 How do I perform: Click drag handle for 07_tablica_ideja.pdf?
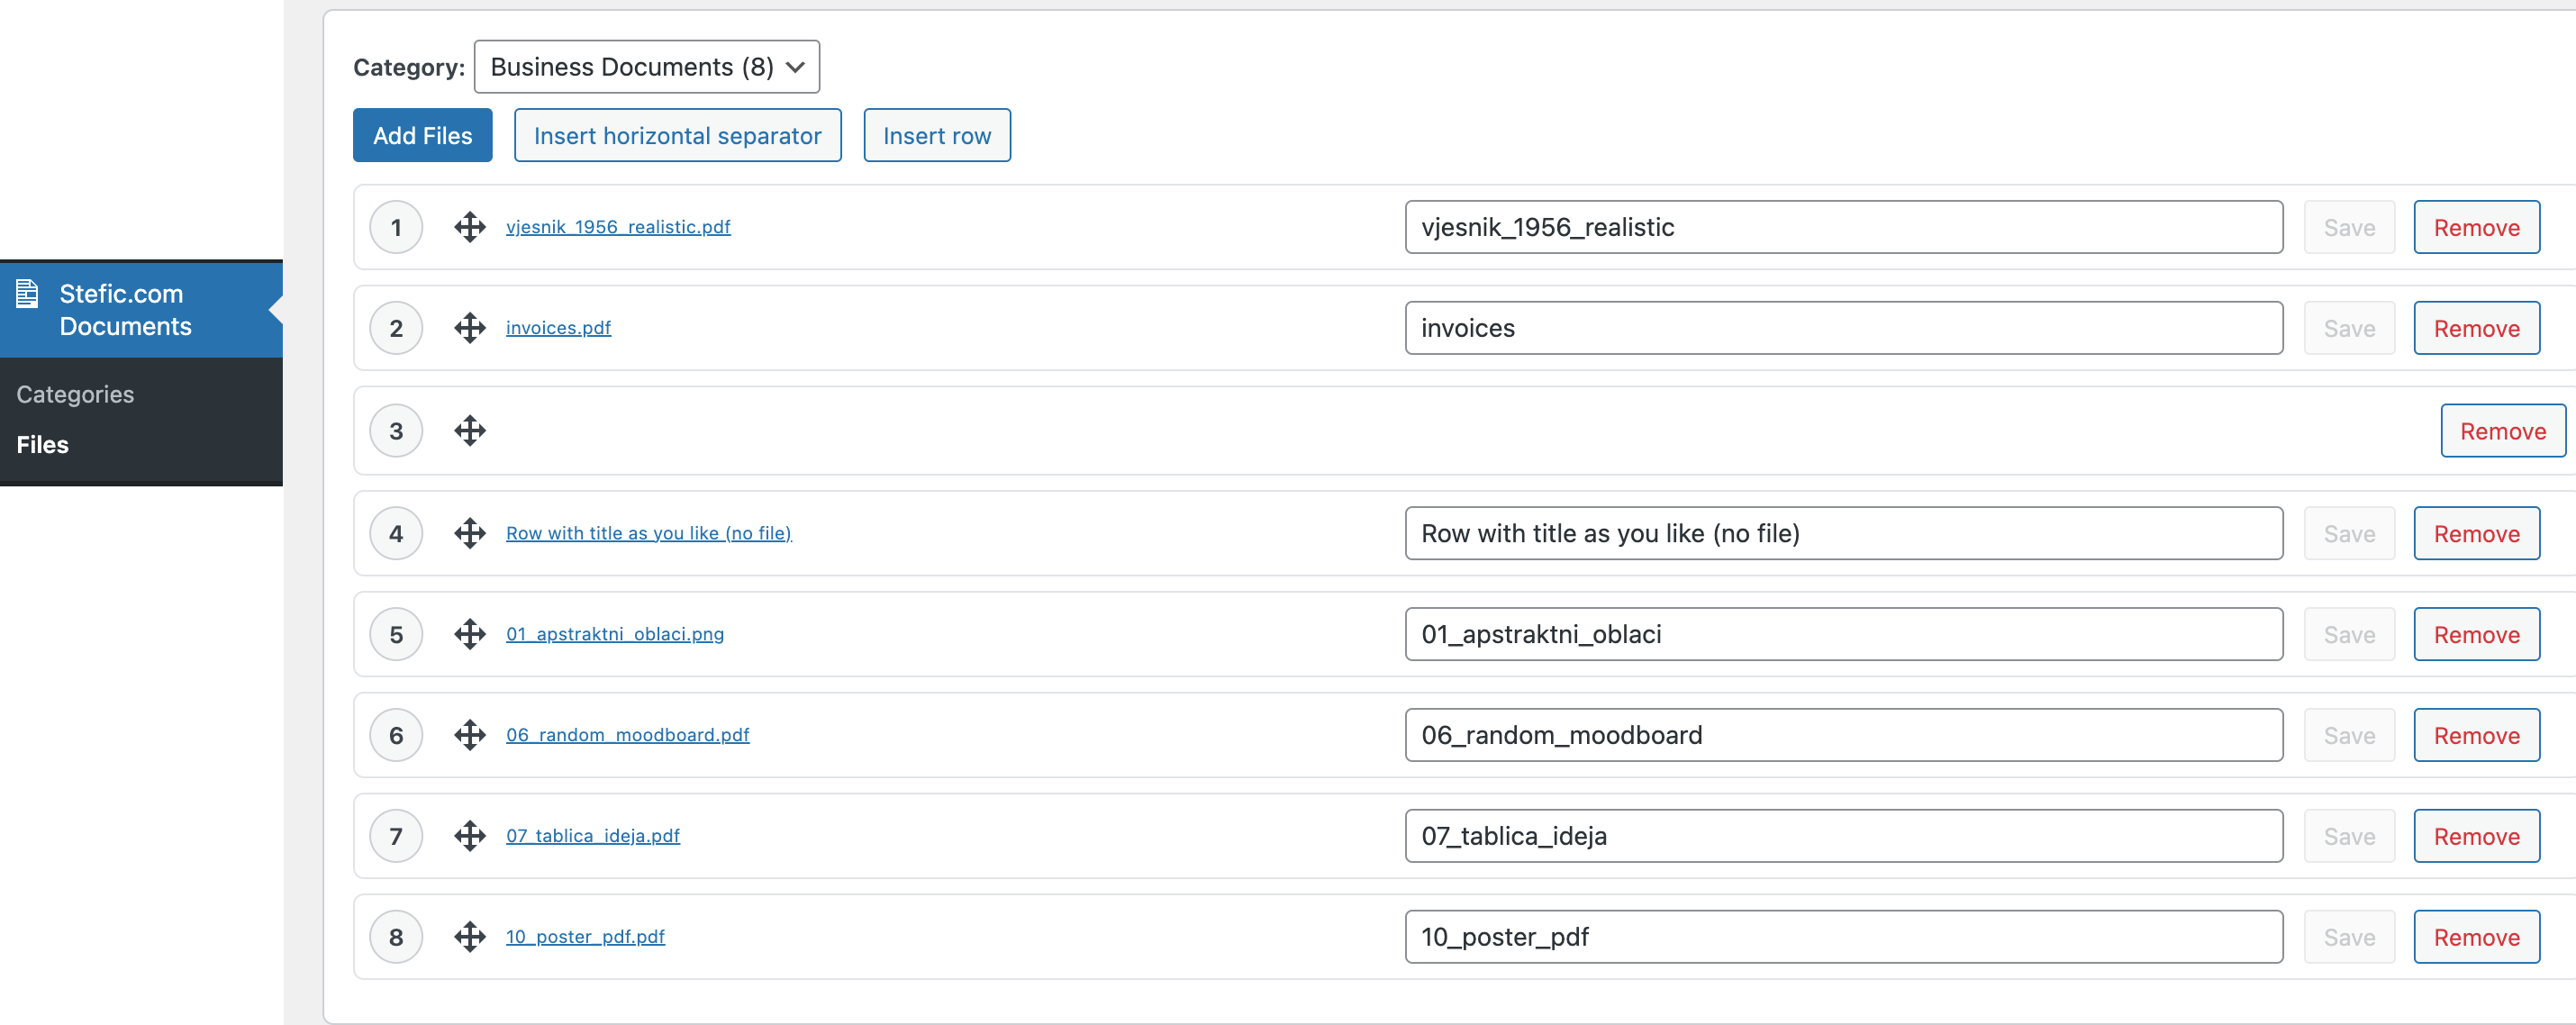coord(469,836)
